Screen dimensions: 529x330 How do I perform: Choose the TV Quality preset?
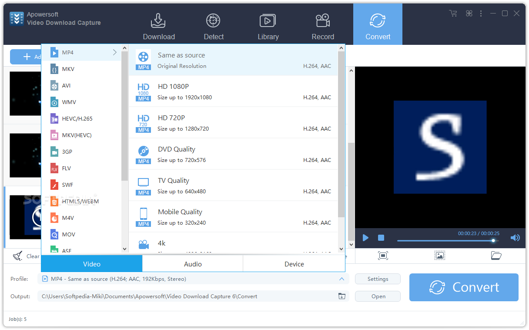click(x=233, y=185)
